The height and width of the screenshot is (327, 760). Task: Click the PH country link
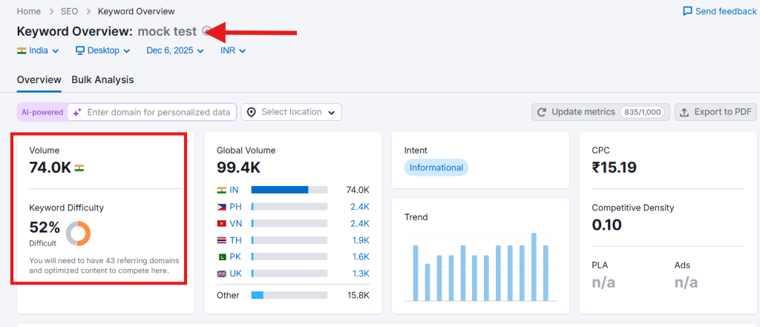pos(235,207)
